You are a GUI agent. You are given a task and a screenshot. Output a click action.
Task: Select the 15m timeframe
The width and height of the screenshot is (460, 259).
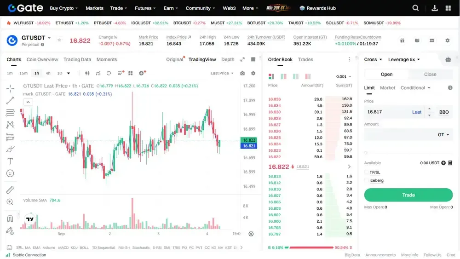click(23, 73)
